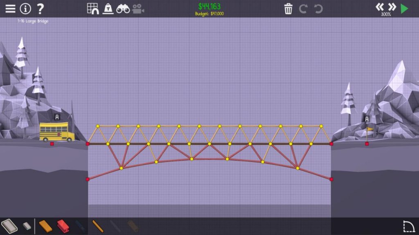Open the binoculars camera view tool
419x235 pixels.
pos(124,9)
